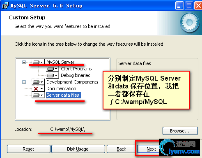Select Debug binaries tree item
202x158 pixels.
(76, 75)
